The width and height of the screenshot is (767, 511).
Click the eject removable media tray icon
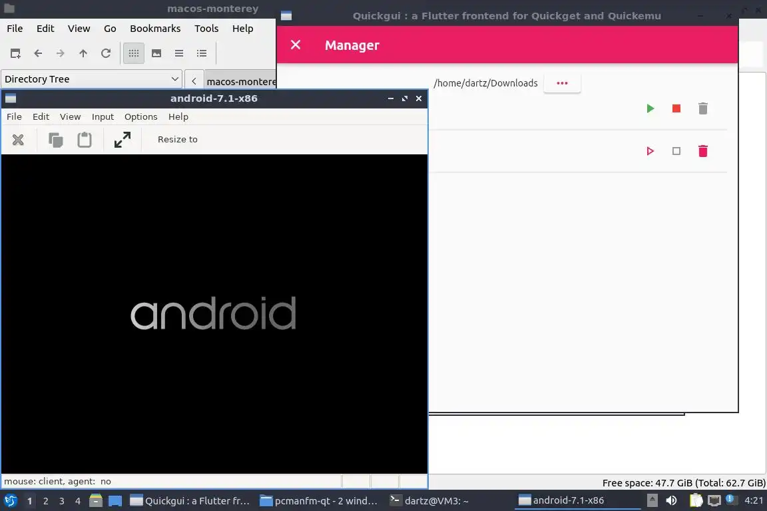coord(652,501)
